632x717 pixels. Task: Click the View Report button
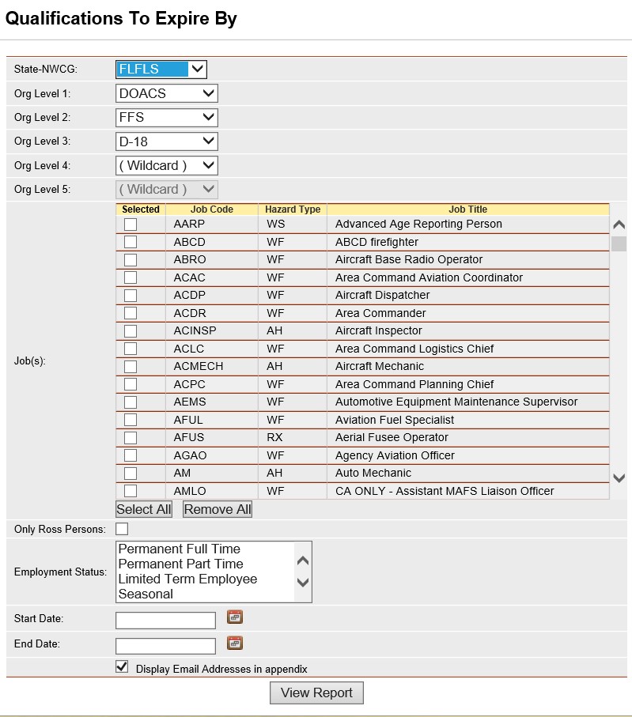click(316, 692)
